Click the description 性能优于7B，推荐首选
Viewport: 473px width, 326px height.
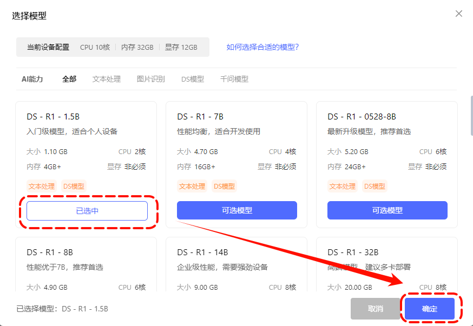point(65,267)
